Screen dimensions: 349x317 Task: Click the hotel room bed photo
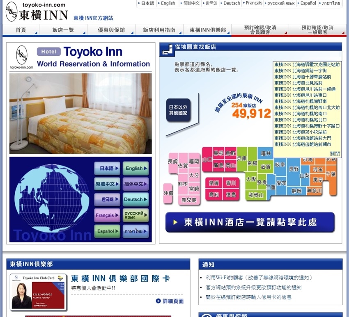point(80,113)
